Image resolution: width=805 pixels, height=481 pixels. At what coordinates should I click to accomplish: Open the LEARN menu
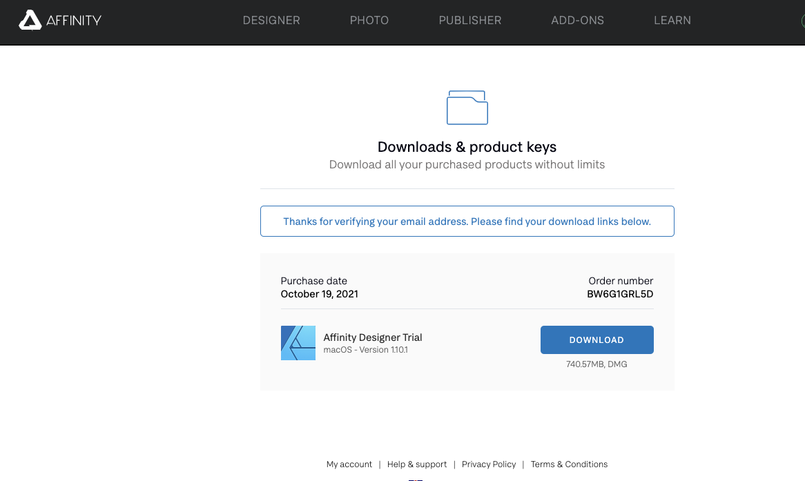(x=672, y=20)
